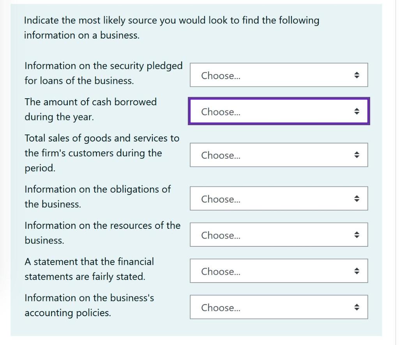Expand the resources of the business dropdown
This screenshot has height=345, width=399.
click(x=278, y=234)
